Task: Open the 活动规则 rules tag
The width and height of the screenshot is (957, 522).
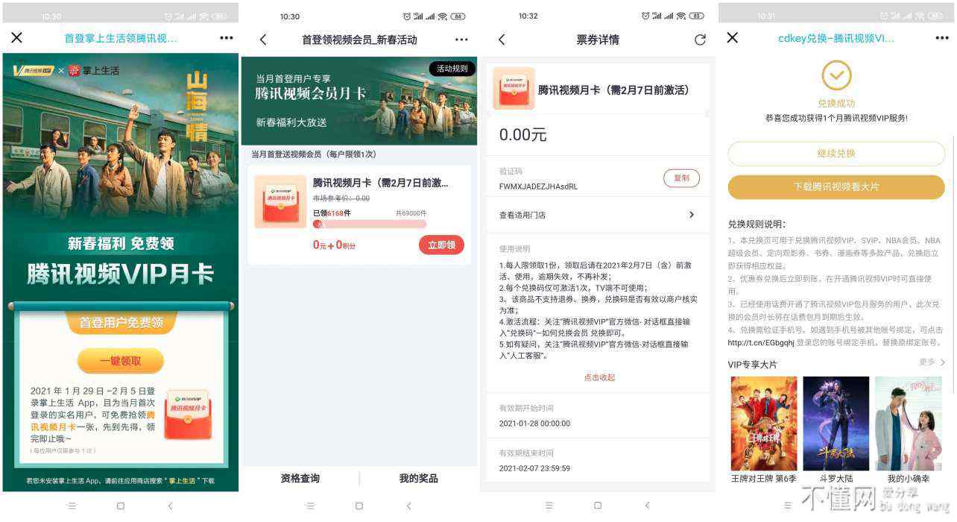Action: pos(452,69)
